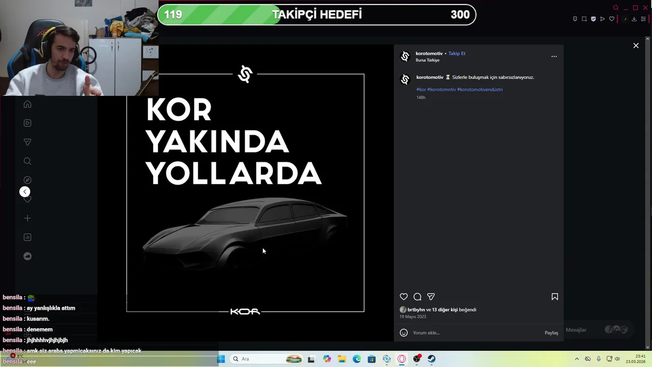Click the korotomotiv avatar beside the caption
Screen dimensions: 652x367
coord(405,80)
